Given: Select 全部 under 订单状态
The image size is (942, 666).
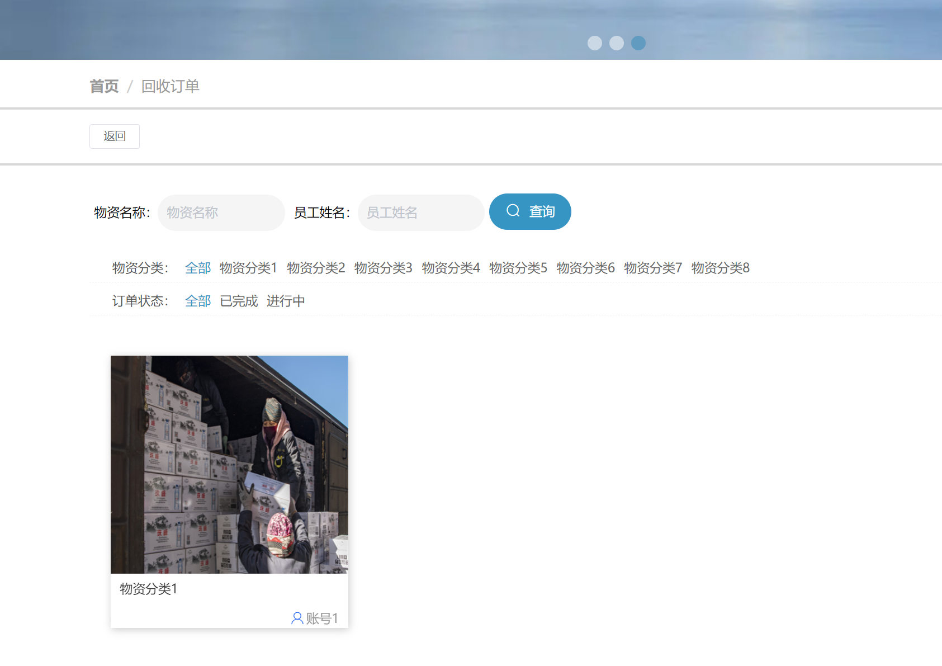Looking at the screenshot, I should coord(197,301).
